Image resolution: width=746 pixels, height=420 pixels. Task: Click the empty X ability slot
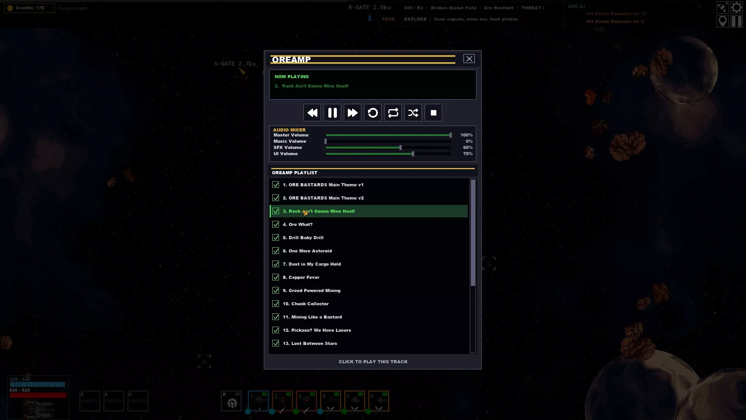(114, 401)
